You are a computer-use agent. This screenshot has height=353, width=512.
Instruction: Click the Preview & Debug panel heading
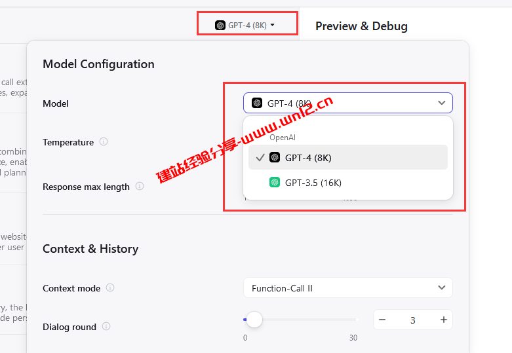click(361, 26)
